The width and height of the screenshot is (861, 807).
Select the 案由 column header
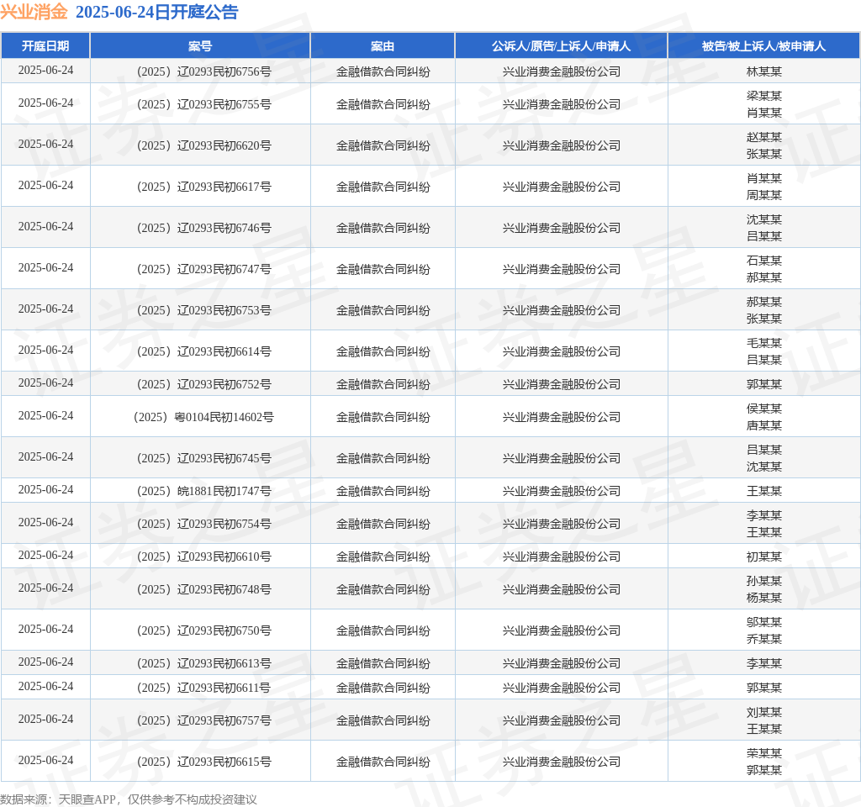383,46
